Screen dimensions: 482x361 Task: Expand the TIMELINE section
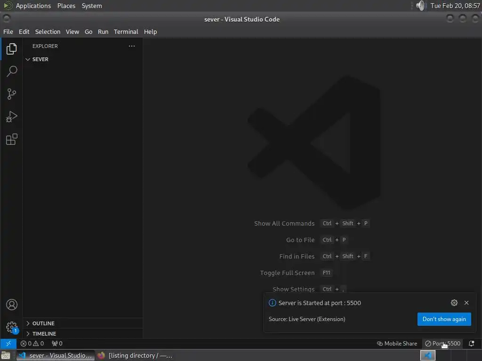(83, 333)
